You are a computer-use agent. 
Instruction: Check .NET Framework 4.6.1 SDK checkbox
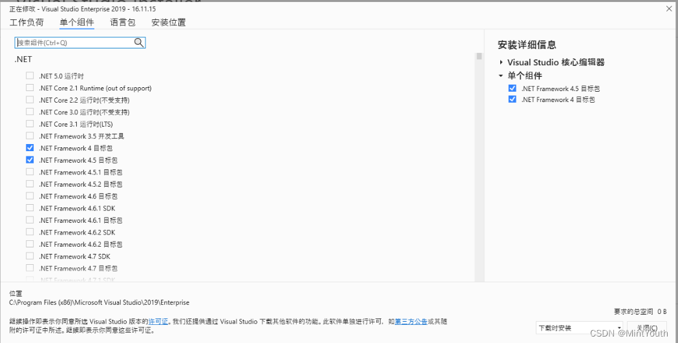(30, 208)
